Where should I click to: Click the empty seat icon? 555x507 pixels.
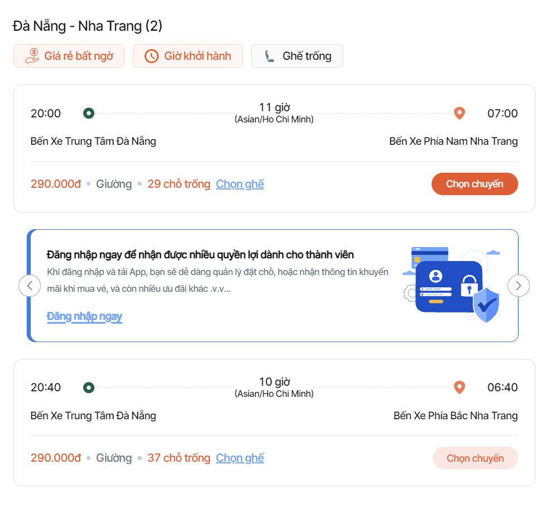269,56
